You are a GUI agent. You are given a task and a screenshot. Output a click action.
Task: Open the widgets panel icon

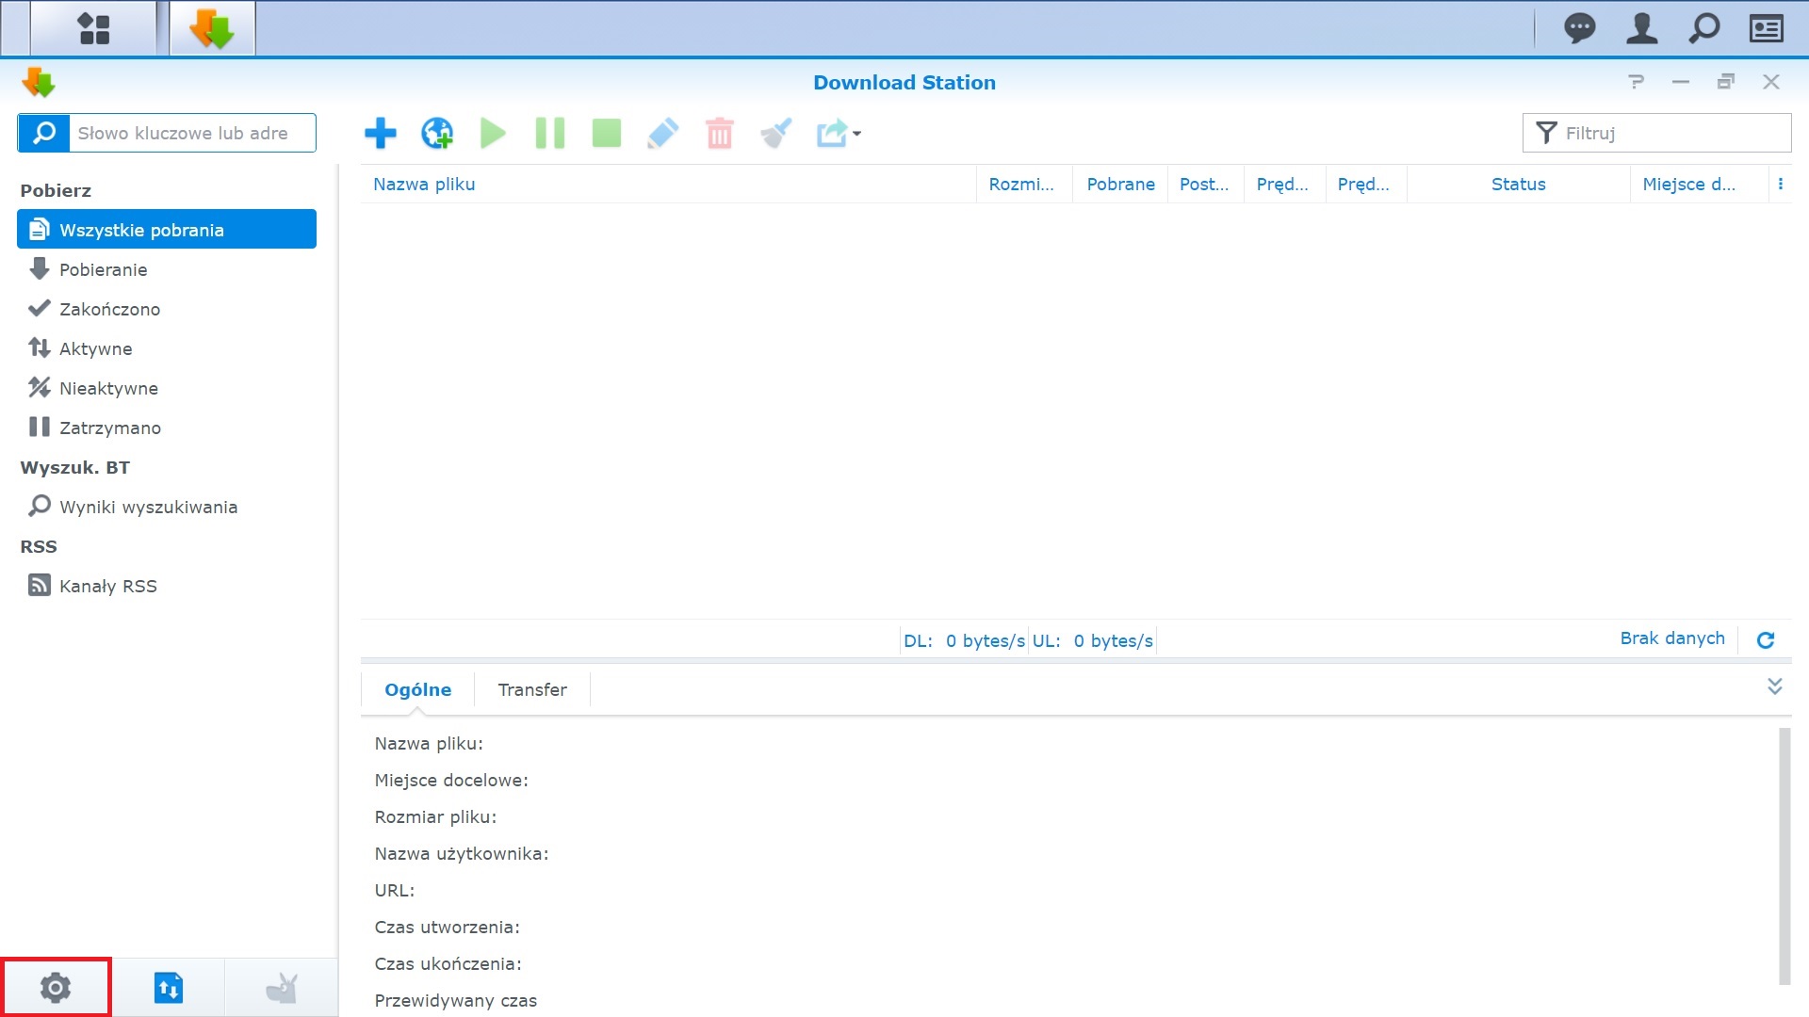click(x=1766, y=28)
